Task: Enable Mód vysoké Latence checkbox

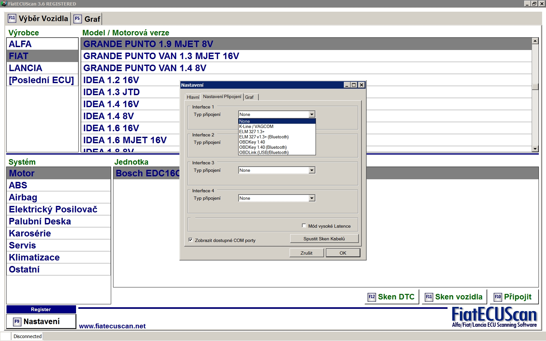Action: (304, 226)
